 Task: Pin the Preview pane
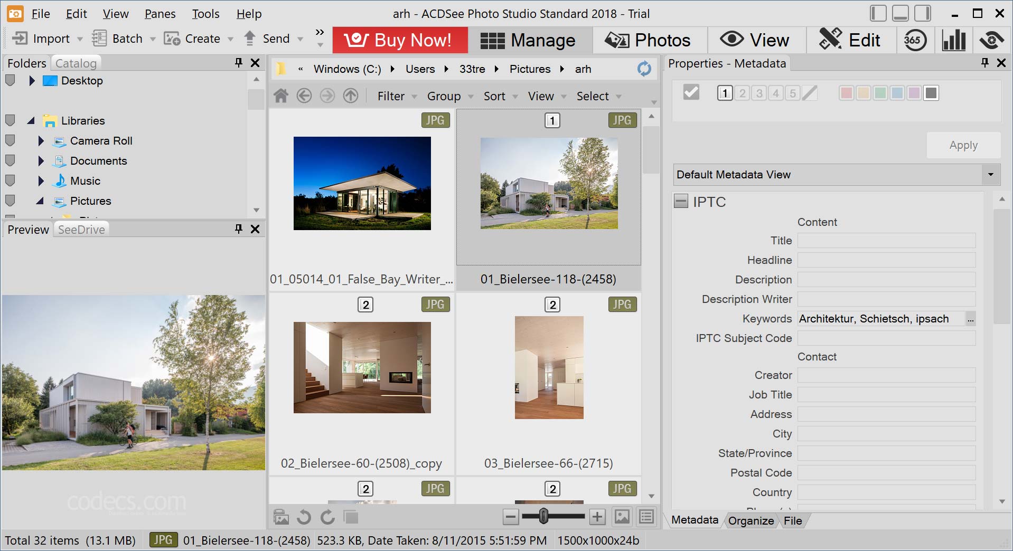239,229
